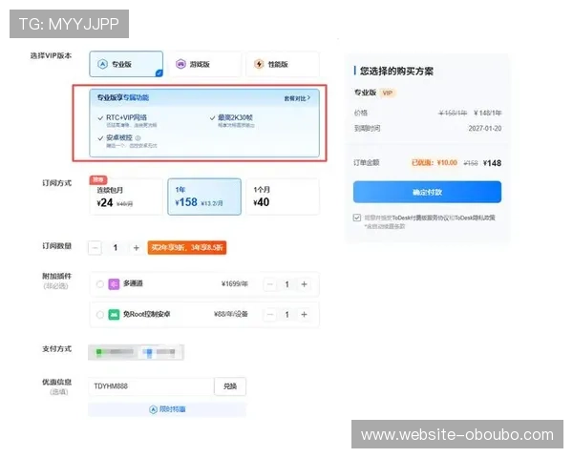Screen dimensions: 573x458
Task: Choose the 1年 ¥158 subscription option
Action: [204, 197]
